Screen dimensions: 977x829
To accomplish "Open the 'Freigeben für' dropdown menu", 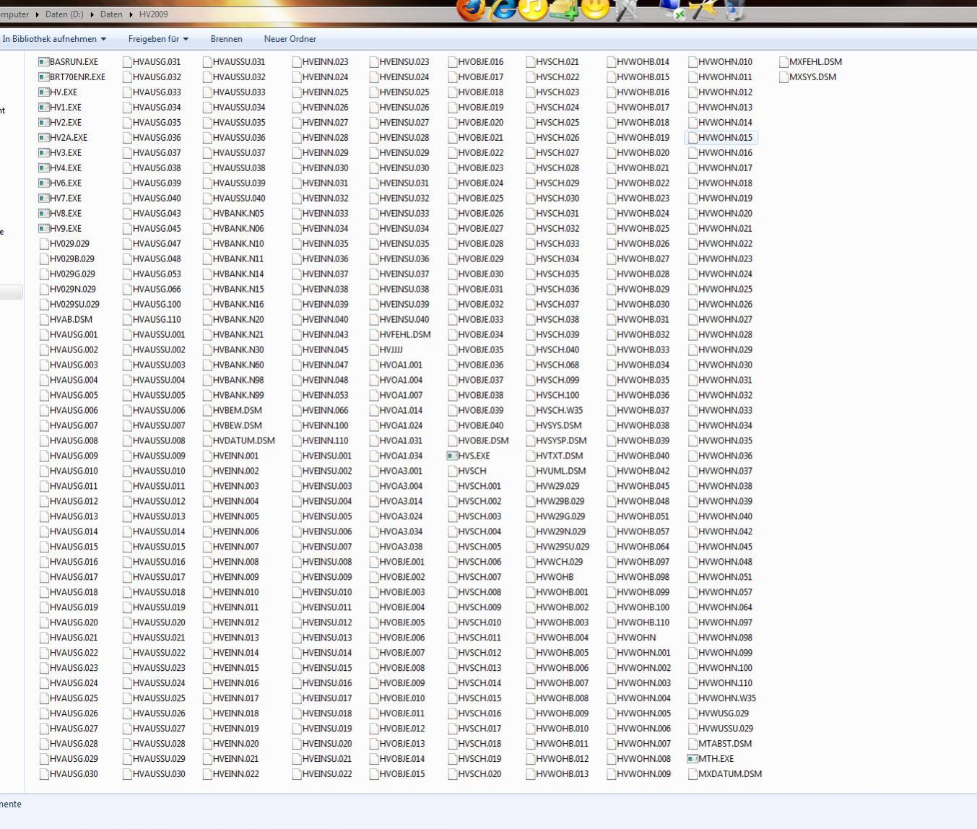I will coord(158,39).
